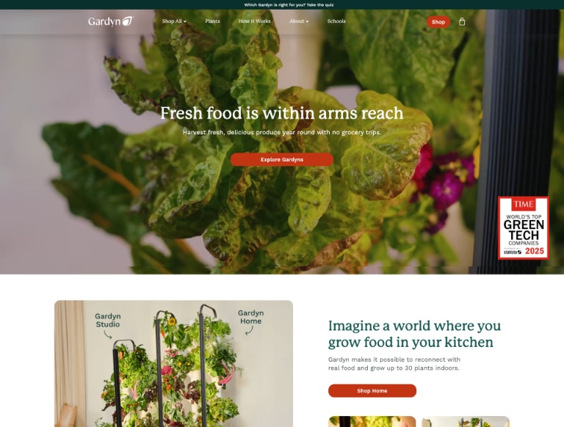Image resolution: width=564 pixels, height=427 pixels.
Task: Click the Shop Home button
Action: click(372, 391)
